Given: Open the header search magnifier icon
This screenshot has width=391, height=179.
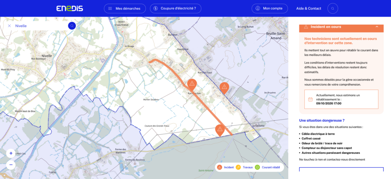Looking at the screenshot, I should click(x=332, y=9).
